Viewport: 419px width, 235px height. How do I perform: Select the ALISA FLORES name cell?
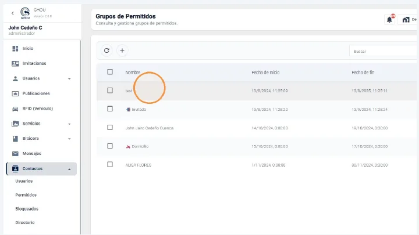pyautogui.click(x=139, y=165)
